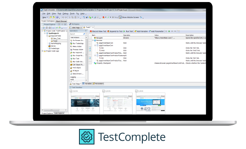Image resolution: width=246 pixels, height=149 pixels.
Task: Click the move up arrow in the test toolbar
Action: coord(166,32)
